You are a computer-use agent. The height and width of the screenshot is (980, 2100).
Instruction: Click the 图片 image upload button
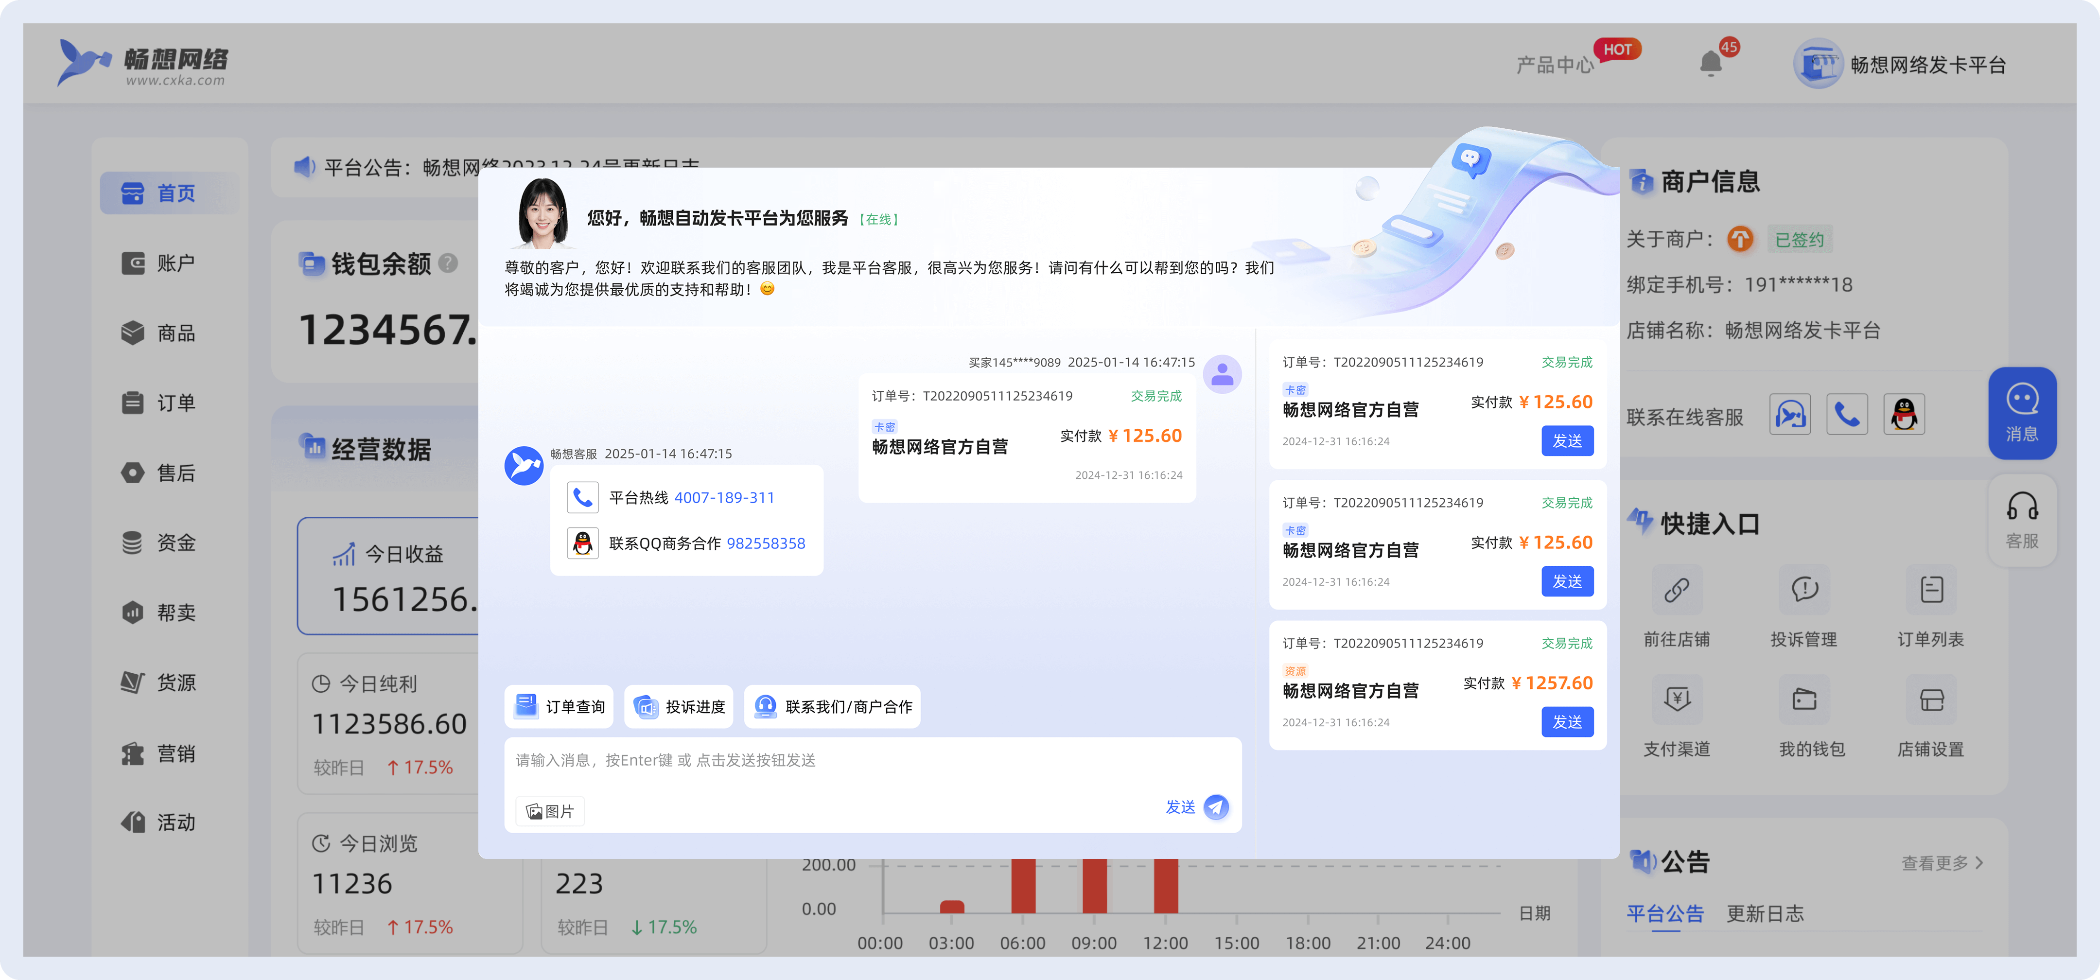pos(550,811)
